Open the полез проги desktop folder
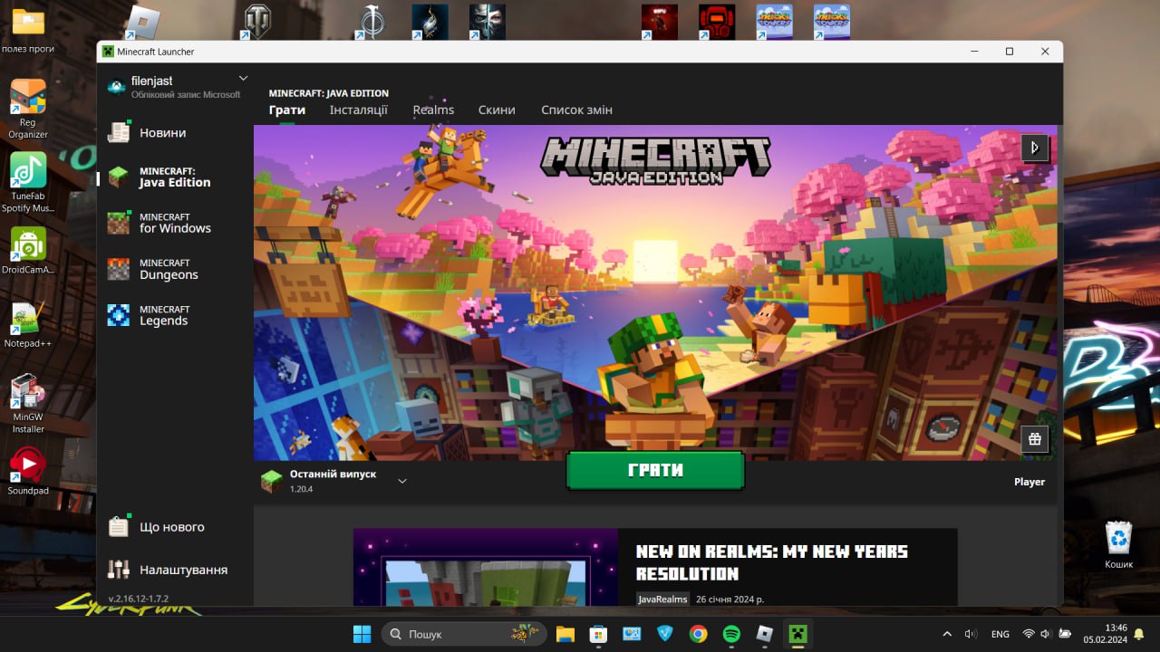 tap(28, 30)
